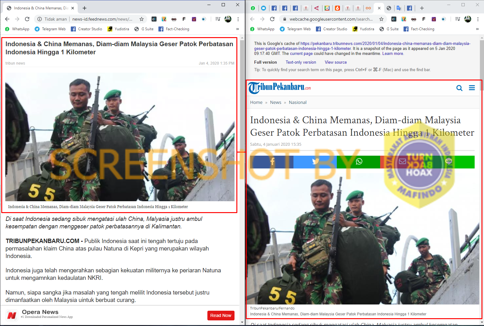The width and height of the screenshot is (484, 326).
Task: Switch to the Google Translate tab in right window
Action: pos(399,8)
